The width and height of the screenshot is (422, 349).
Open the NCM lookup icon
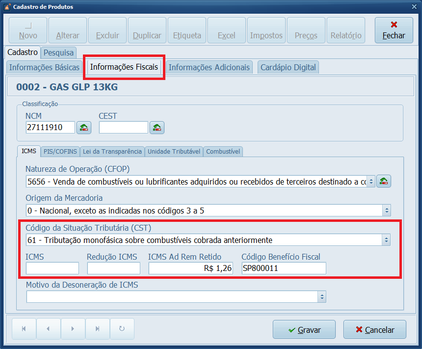coord(83,127)
